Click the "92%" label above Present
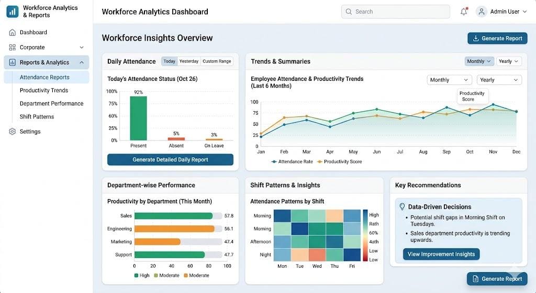The height and width of the screenshot is (293, 536). coord(138,92)
